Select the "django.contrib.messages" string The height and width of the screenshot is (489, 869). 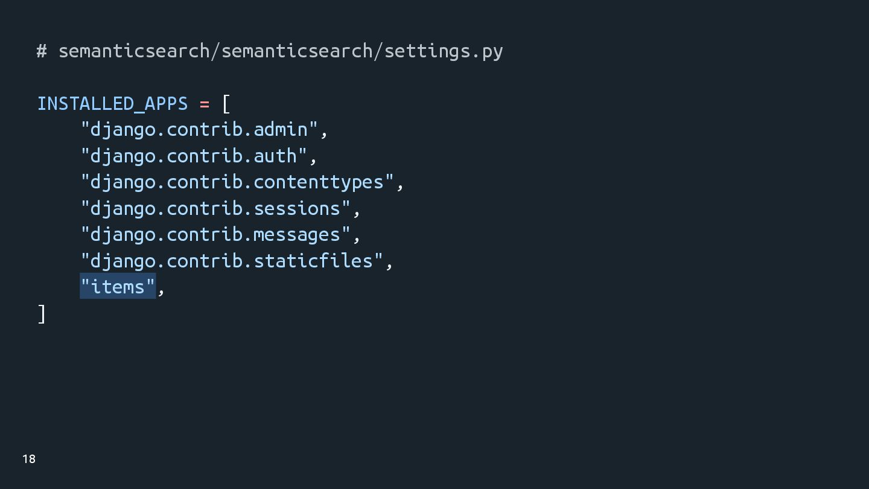point(215,235)
